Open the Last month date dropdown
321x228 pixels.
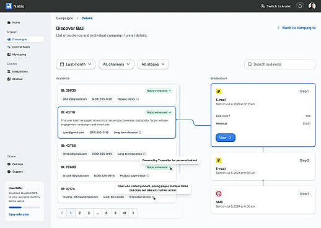[x=76, y=64]
